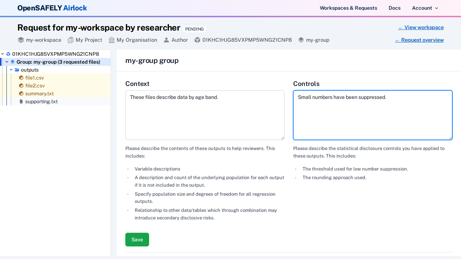461x259 pixels.
Task: Click the output file icon next to file1.csv
Action: pos(21,78)
